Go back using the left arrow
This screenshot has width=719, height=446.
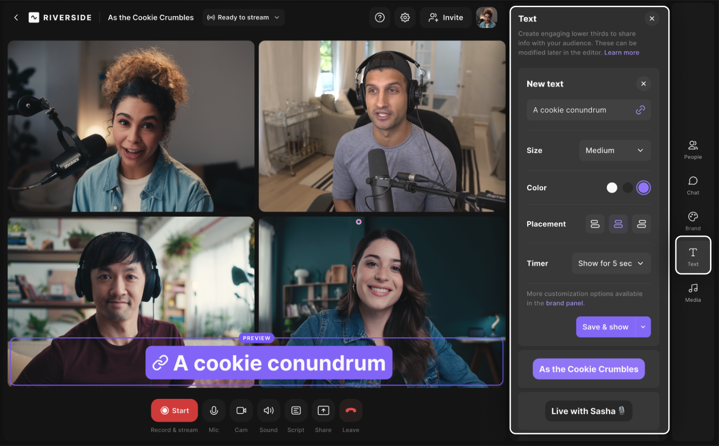16,17
